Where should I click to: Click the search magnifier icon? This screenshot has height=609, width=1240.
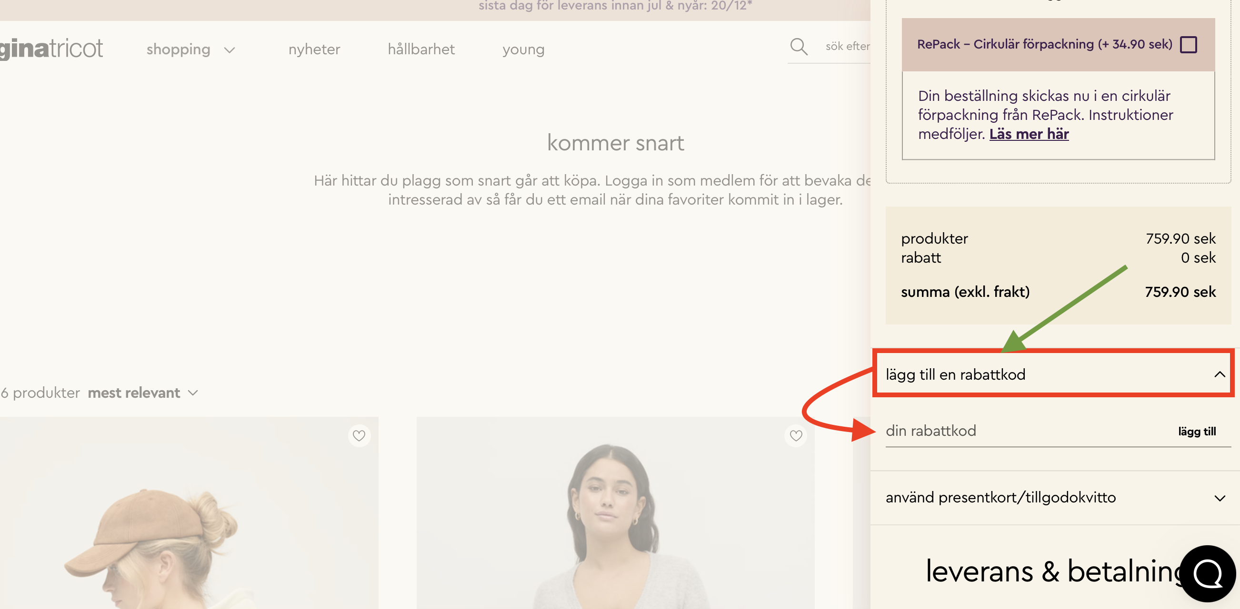click(799, 47)
